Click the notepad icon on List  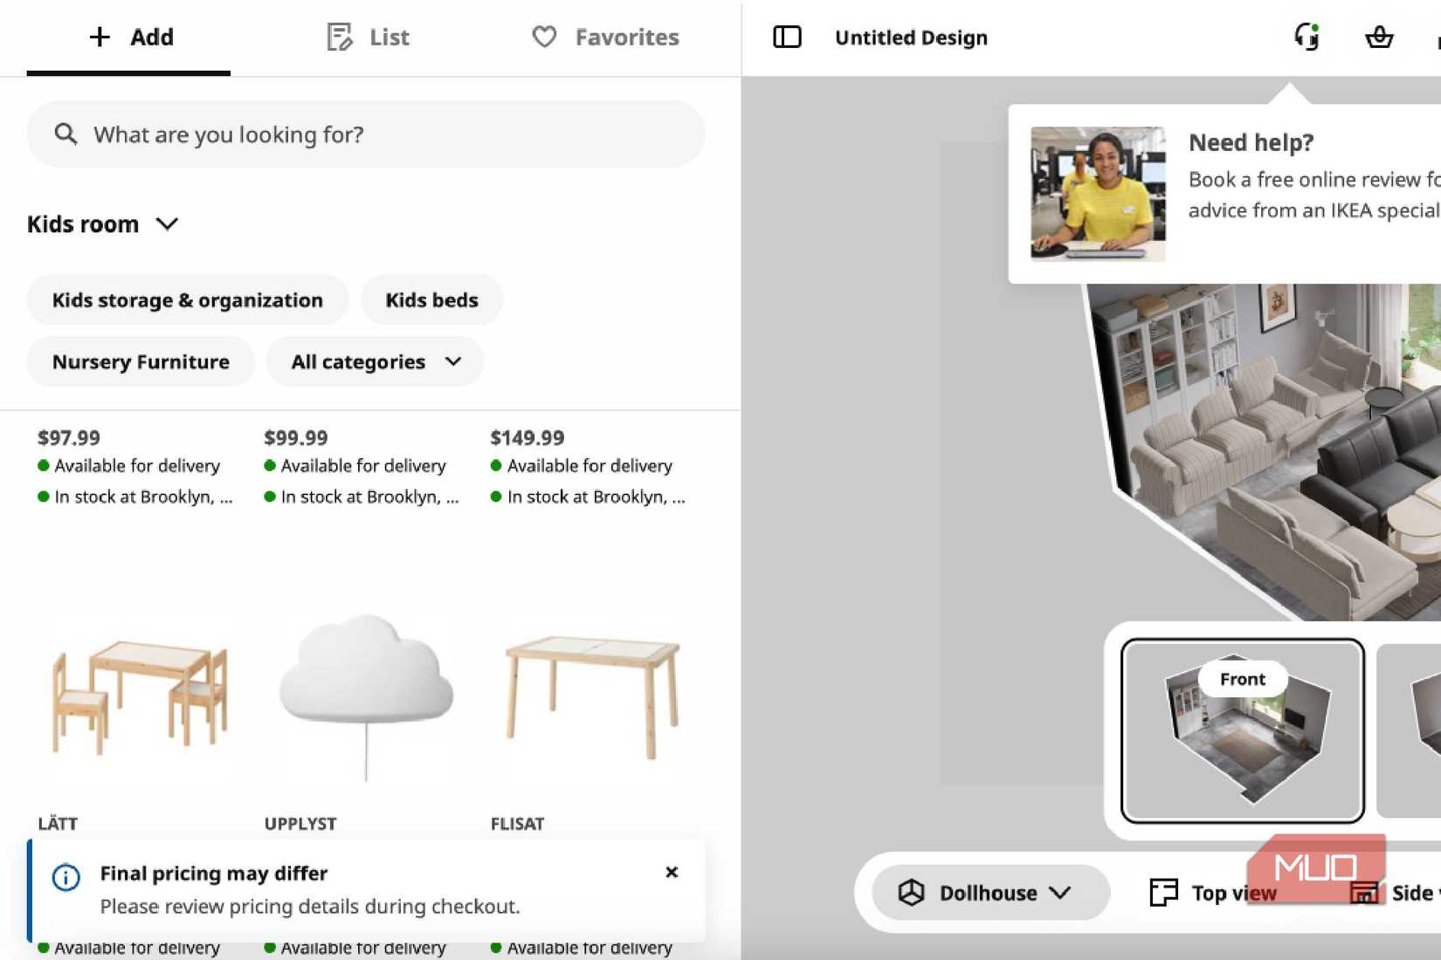point(339,37)
